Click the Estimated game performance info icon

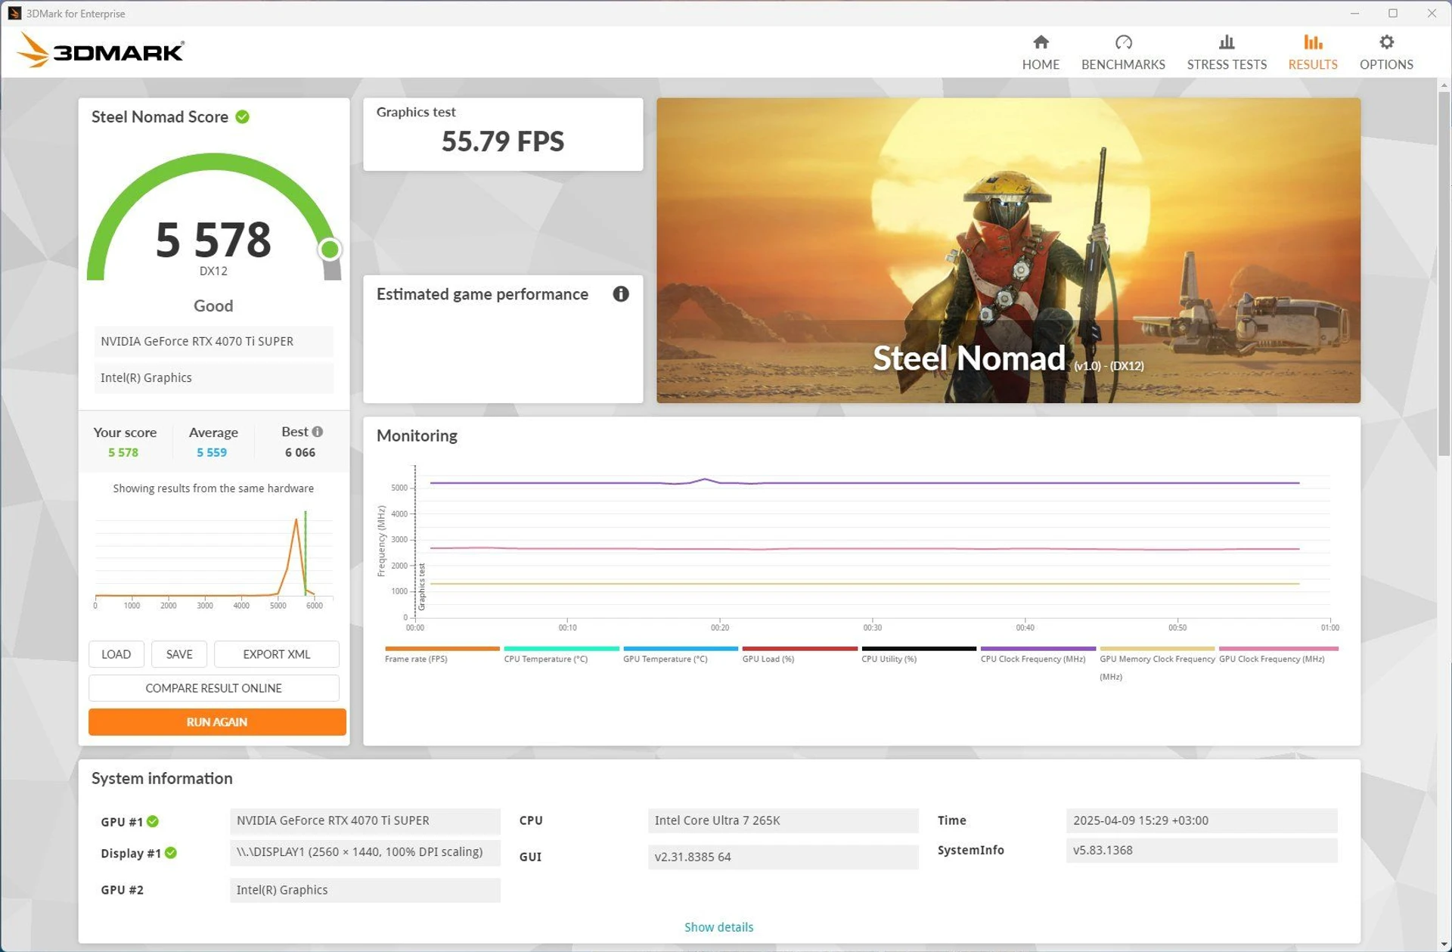pos(620,294)
